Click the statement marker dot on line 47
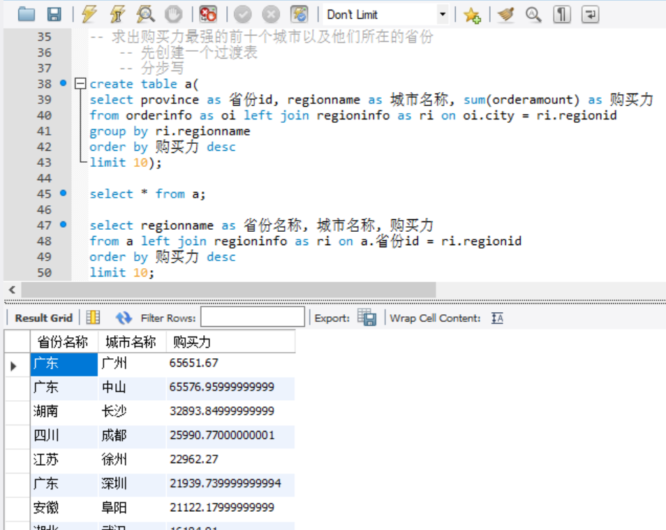The height and width of the screenshot is (530, 666). coord(64,224)
